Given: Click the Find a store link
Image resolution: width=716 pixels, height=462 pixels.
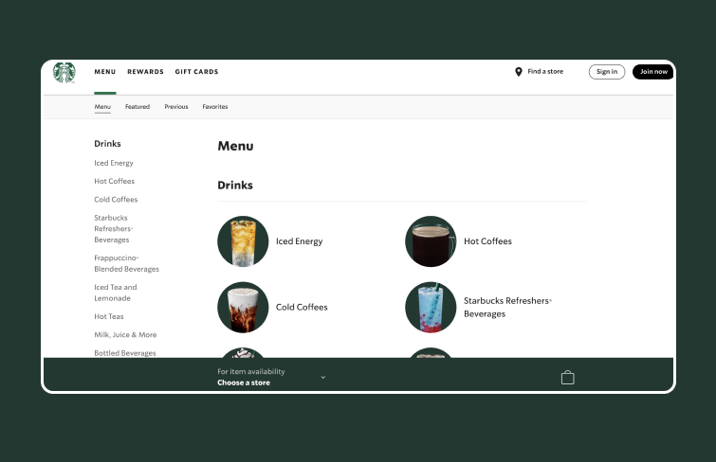Looking at the screenshot, I should click(545, 72).
